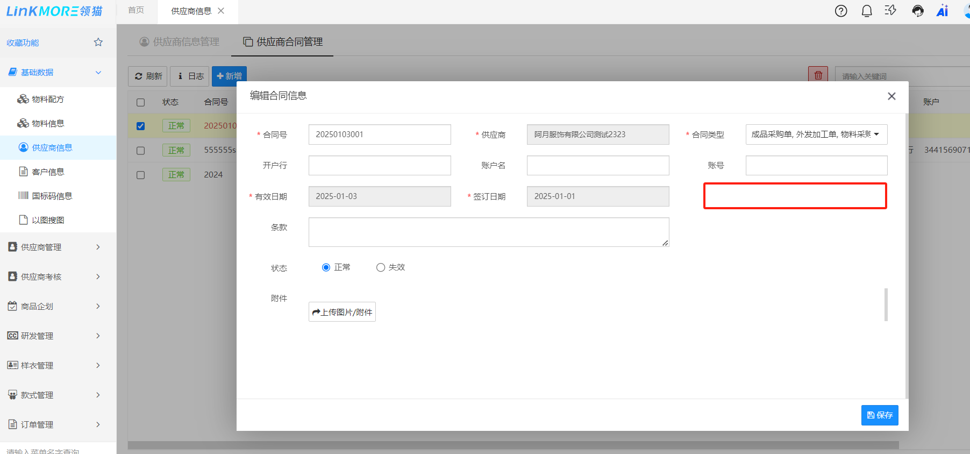Open notifications bell icon
The image size is (970, 454).
coord(867,11)
